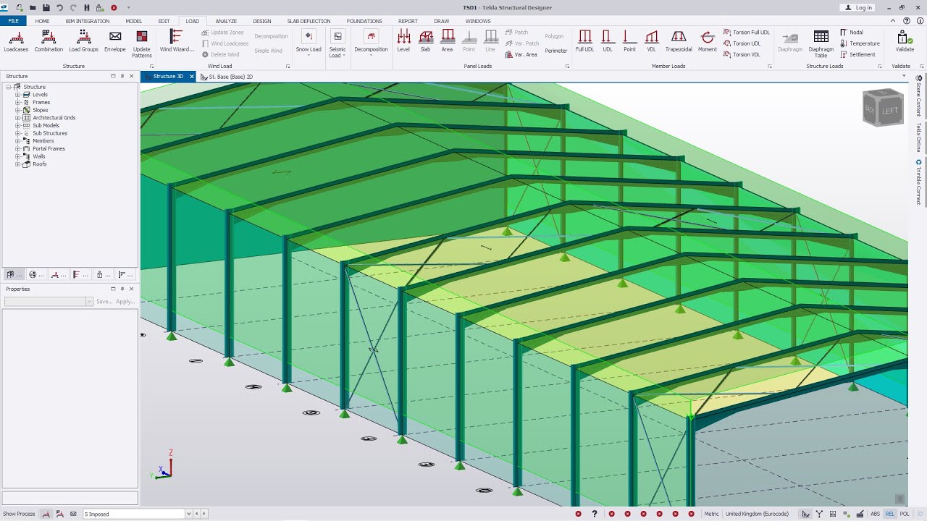Expand the Roofs tree node

tap(17, 164)
